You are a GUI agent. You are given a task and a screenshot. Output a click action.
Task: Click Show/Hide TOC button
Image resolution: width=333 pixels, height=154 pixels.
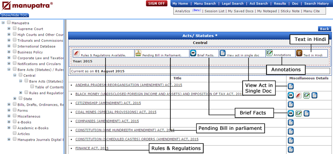[15, 15]
